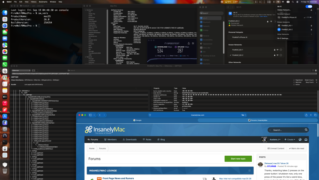Open Photos app in the Dock

(x=5, y=51)
